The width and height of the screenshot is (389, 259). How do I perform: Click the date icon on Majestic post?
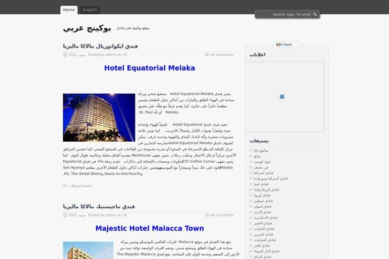click(65, 215)
